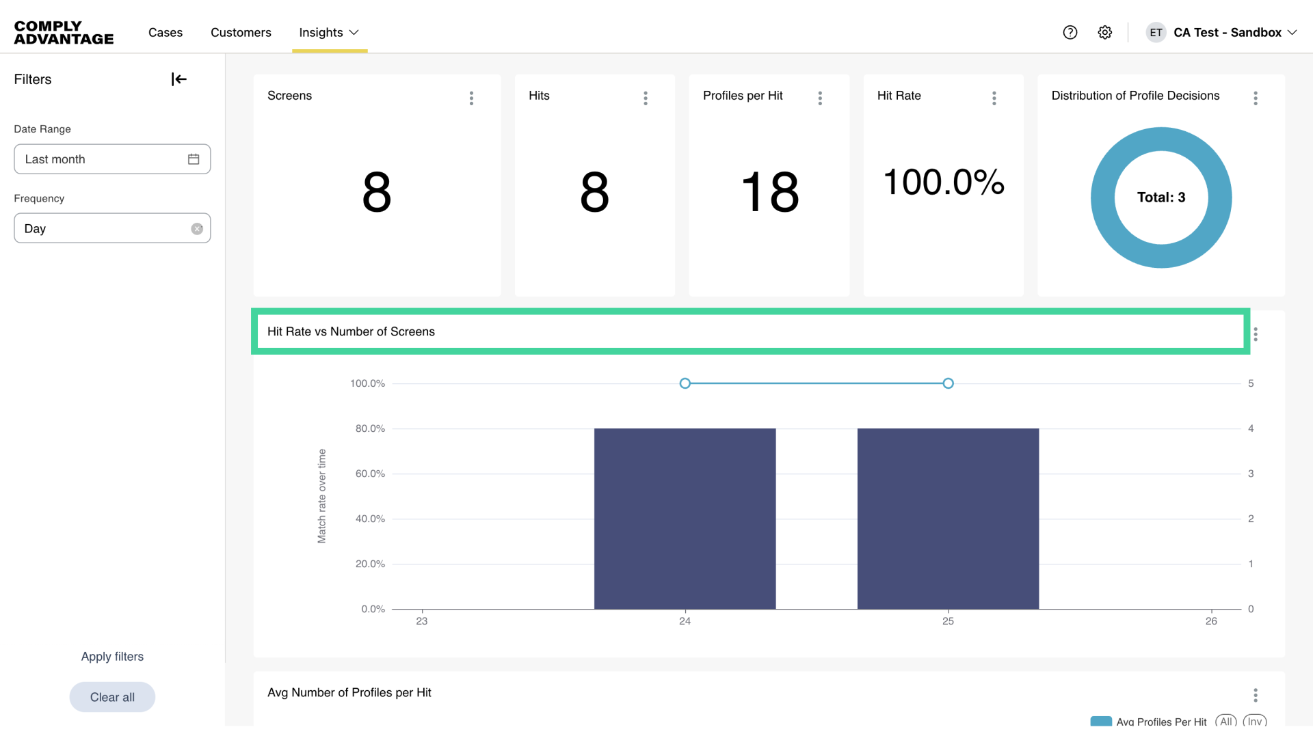Open the help question mark icon

pos(1070,32)
